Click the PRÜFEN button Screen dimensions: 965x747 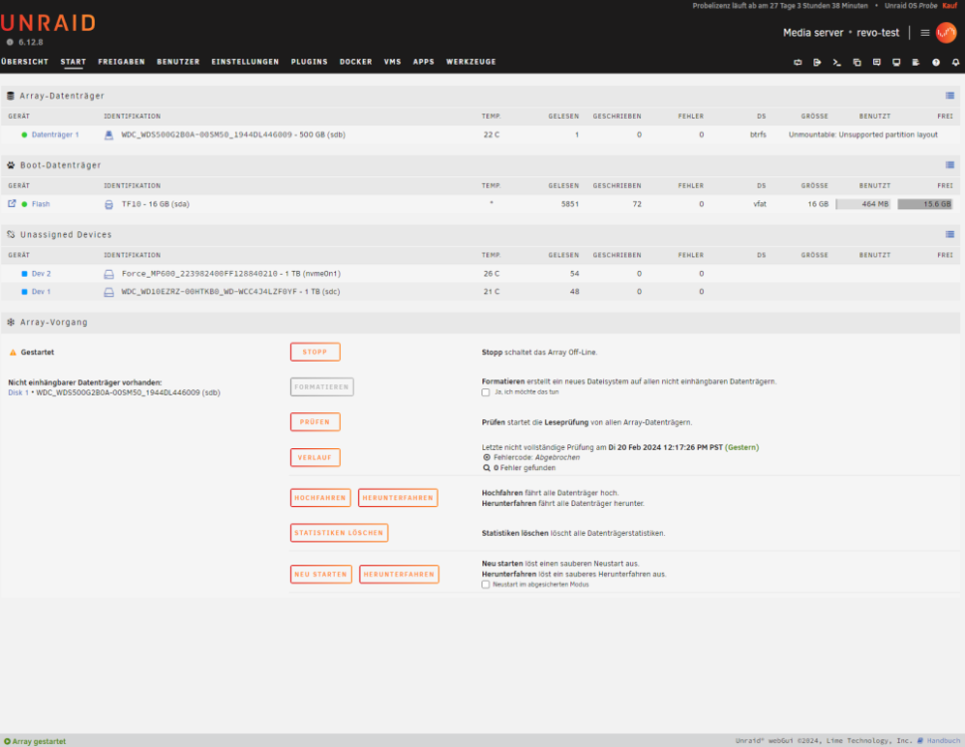pyautogui.click(x=315, y=422)
